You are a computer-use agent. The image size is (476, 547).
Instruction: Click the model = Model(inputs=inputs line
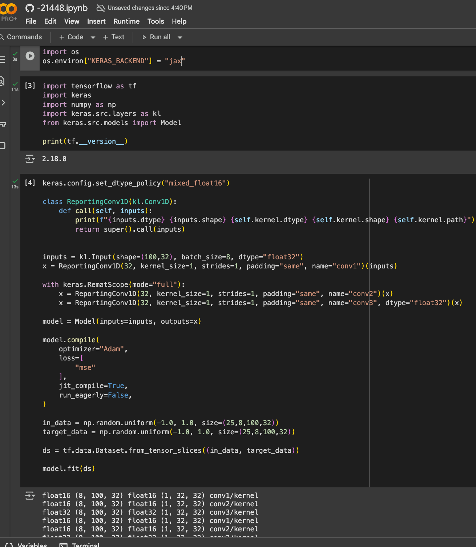click(x=122, y=322)
